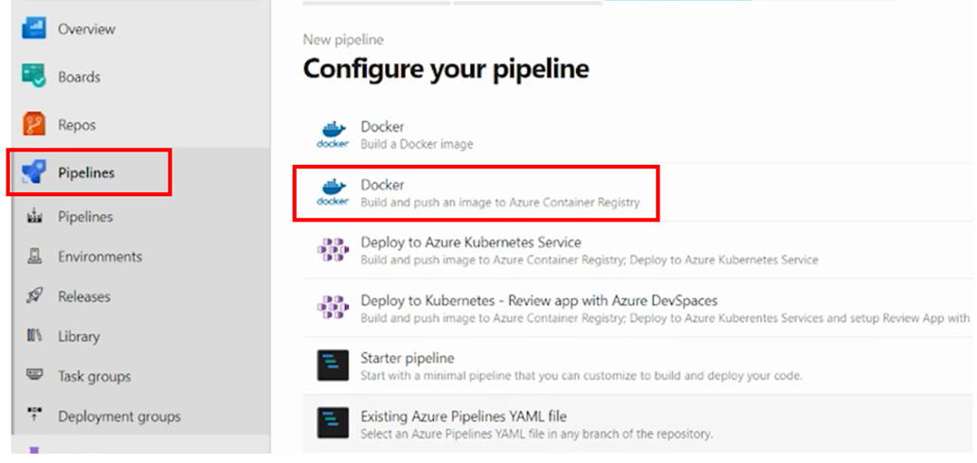Click the 'New pipeline' label
The height and width of the screenshot is (463, 977).
click(x=343, y=40)
